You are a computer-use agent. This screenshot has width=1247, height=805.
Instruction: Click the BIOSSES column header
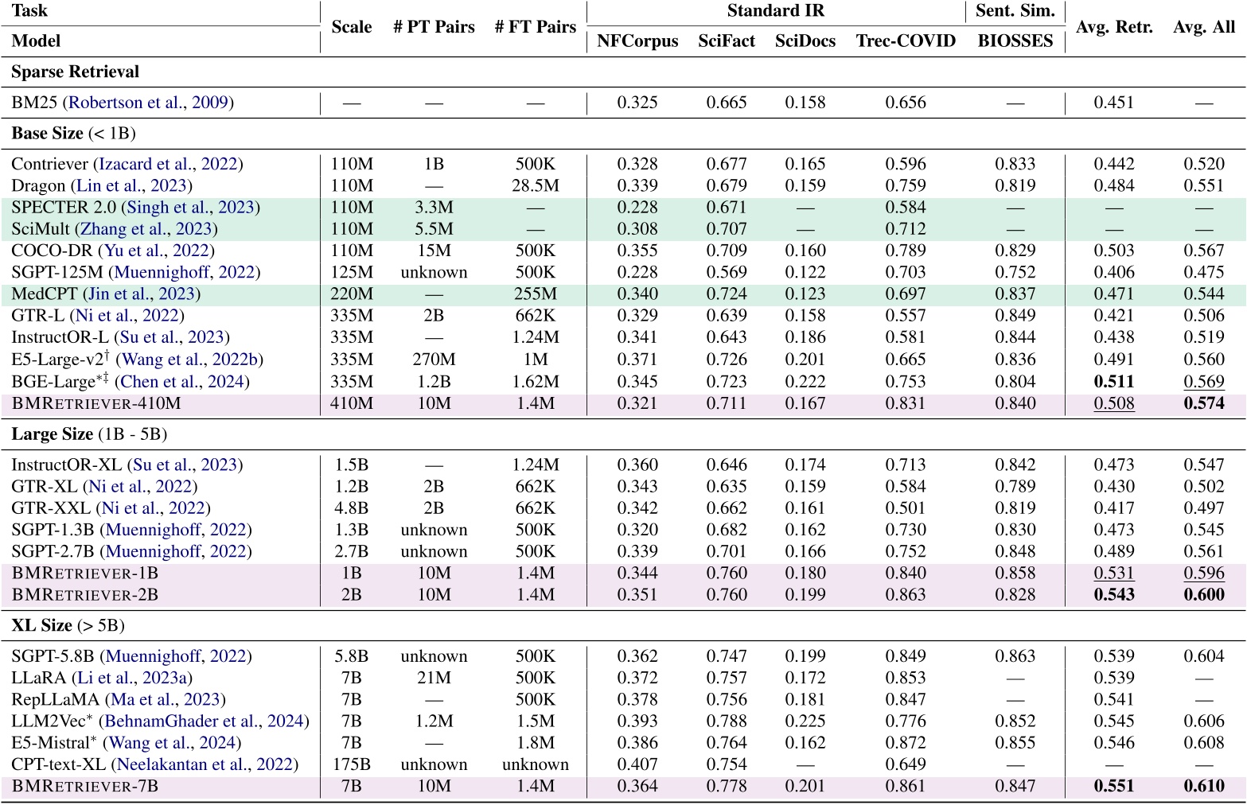[1015, 41]
